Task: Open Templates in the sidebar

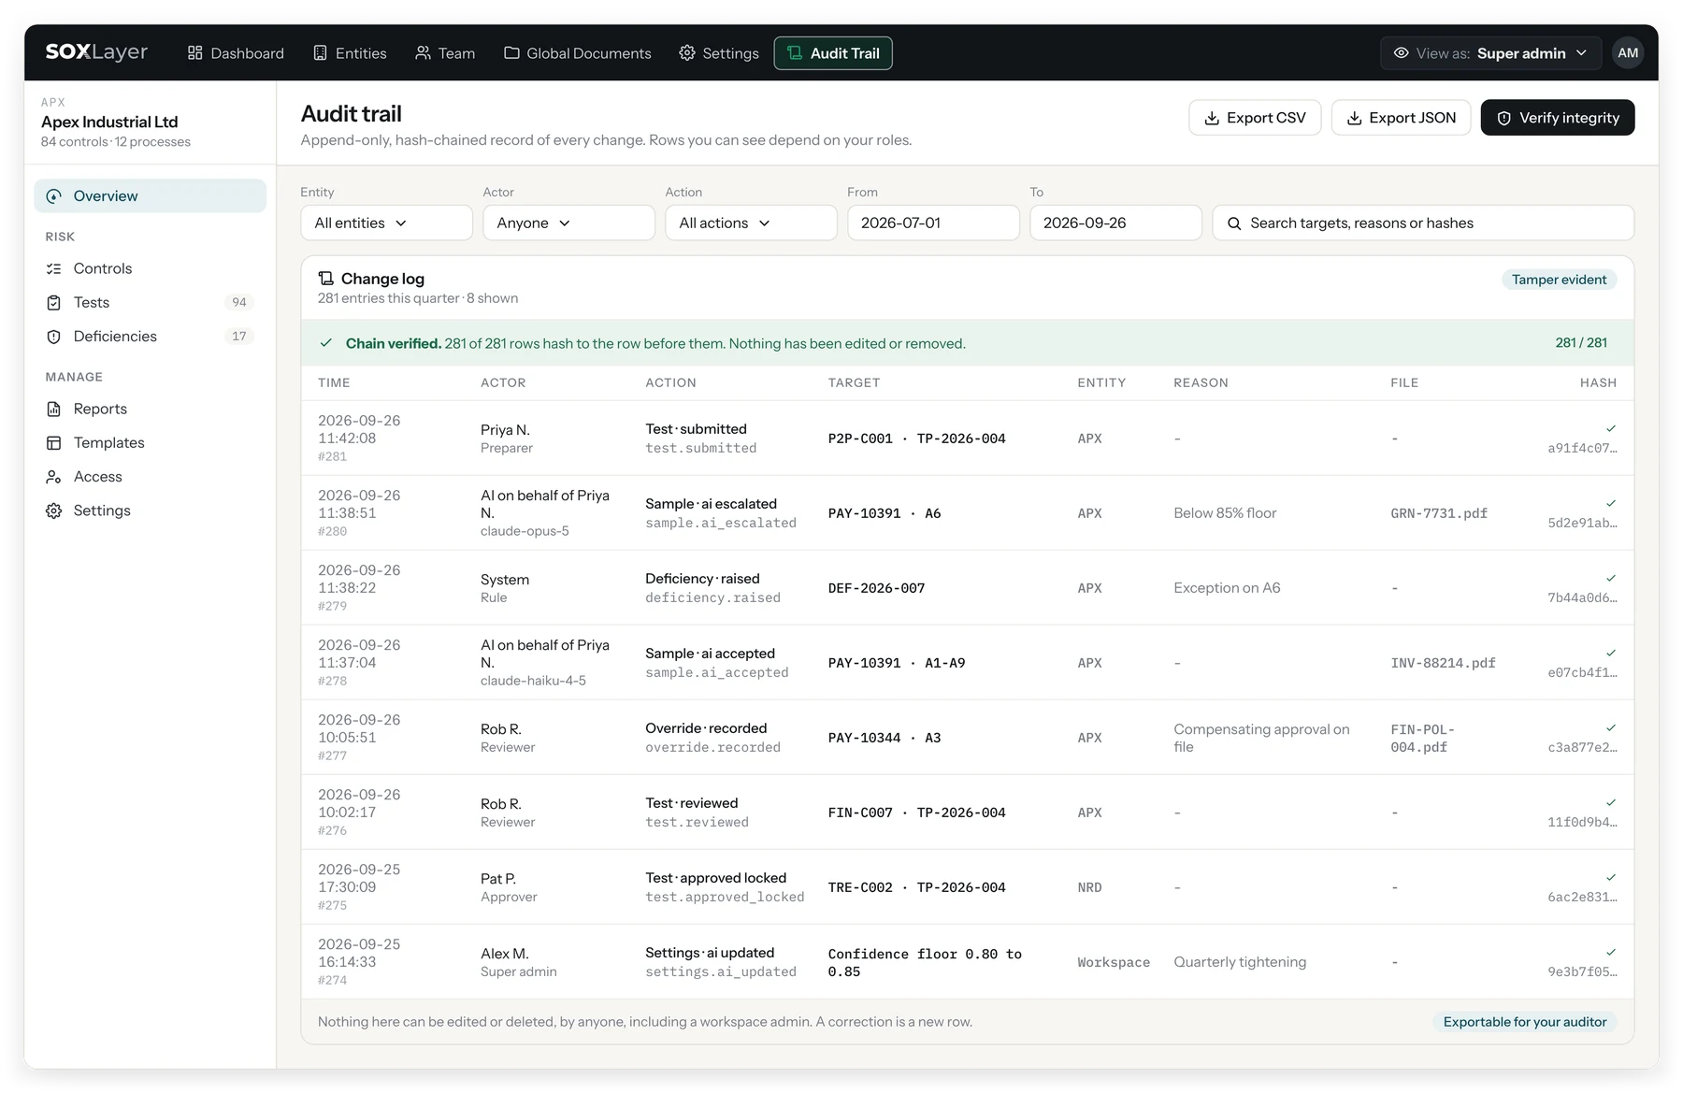Action: [x=151, y=443]
